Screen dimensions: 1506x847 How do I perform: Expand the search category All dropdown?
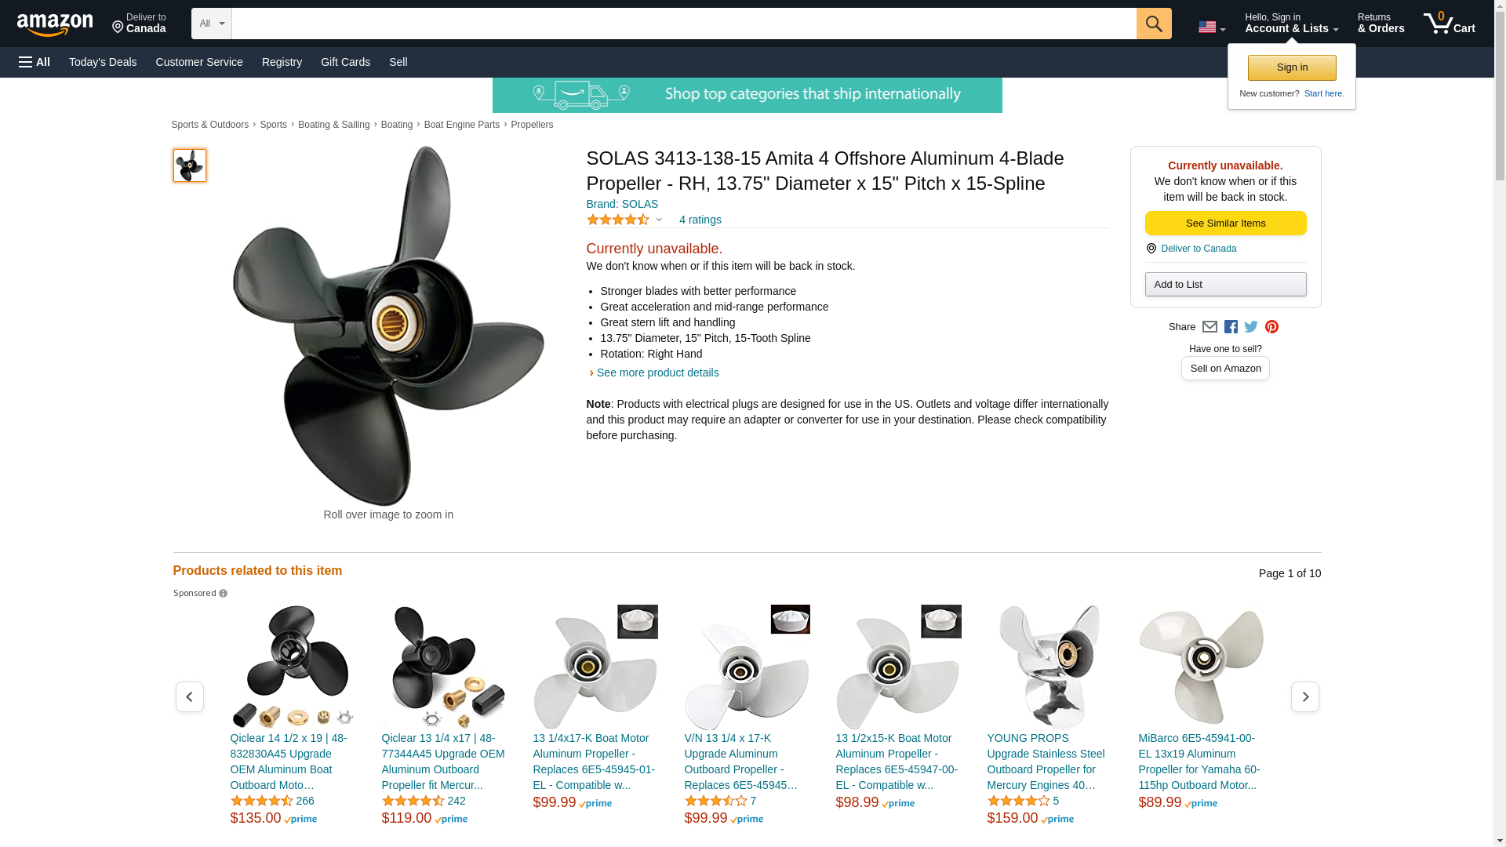pyautogui.click(x=212, y=24)
